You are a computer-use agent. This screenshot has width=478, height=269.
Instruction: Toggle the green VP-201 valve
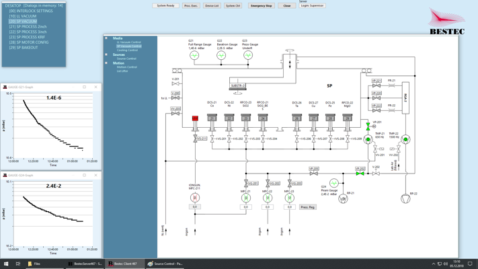368,126
